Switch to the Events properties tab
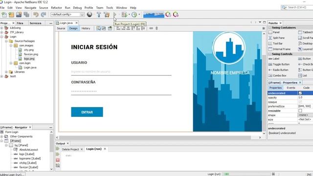 pos(291,88)
